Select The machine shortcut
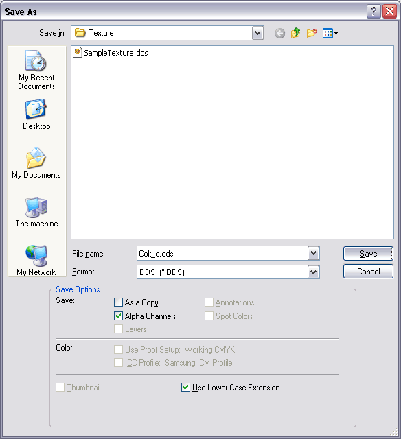This screenshot has width=401, height=439. (36, 212)
